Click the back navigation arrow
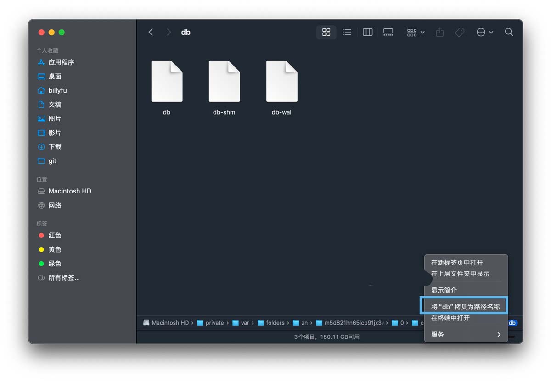Screen dimensions: 551x381 (151, 32)
